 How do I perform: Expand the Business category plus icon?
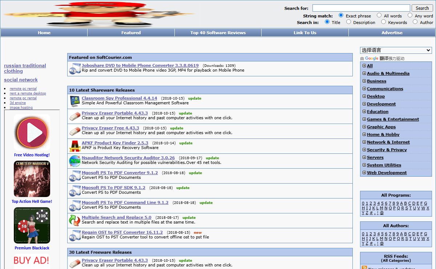tap(364, 81)
